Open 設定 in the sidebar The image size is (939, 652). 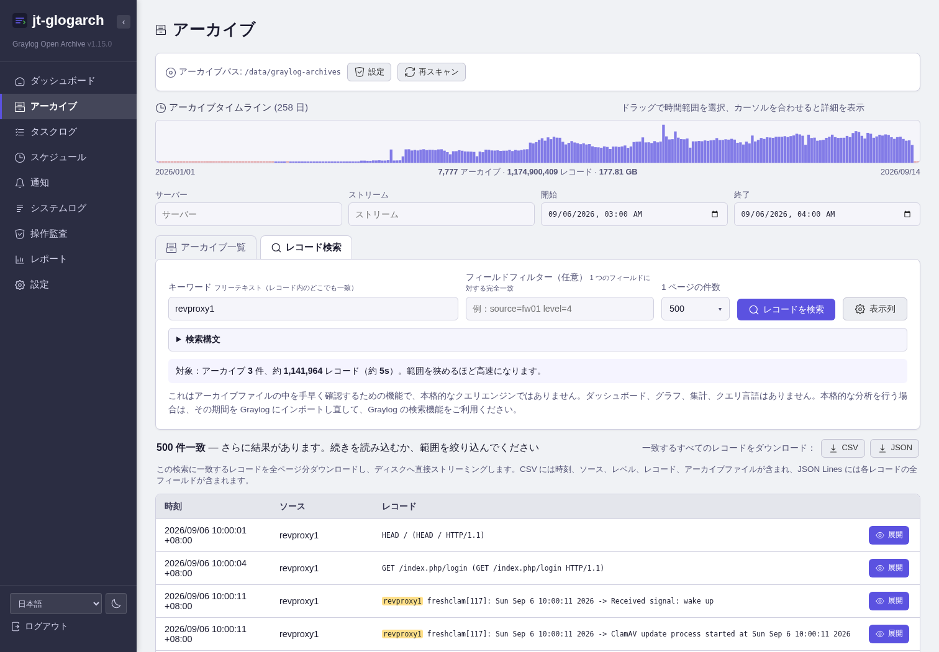68,284
